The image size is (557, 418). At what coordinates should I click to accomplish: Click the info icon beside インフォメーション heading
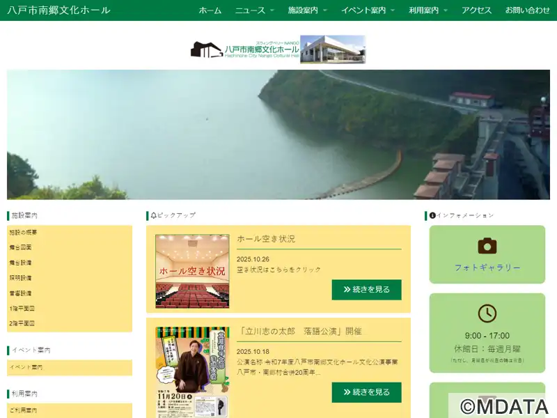coord(432,215)
